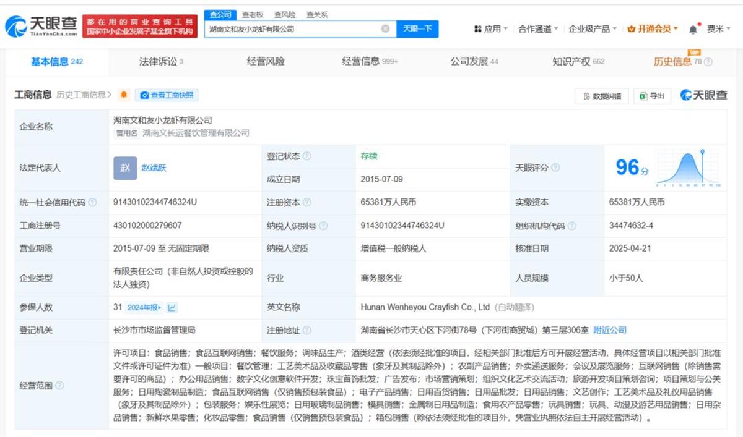The image size is (743, 437).
Task: Switch to the 历史信息 tab
Action: [x=677, y=62]
